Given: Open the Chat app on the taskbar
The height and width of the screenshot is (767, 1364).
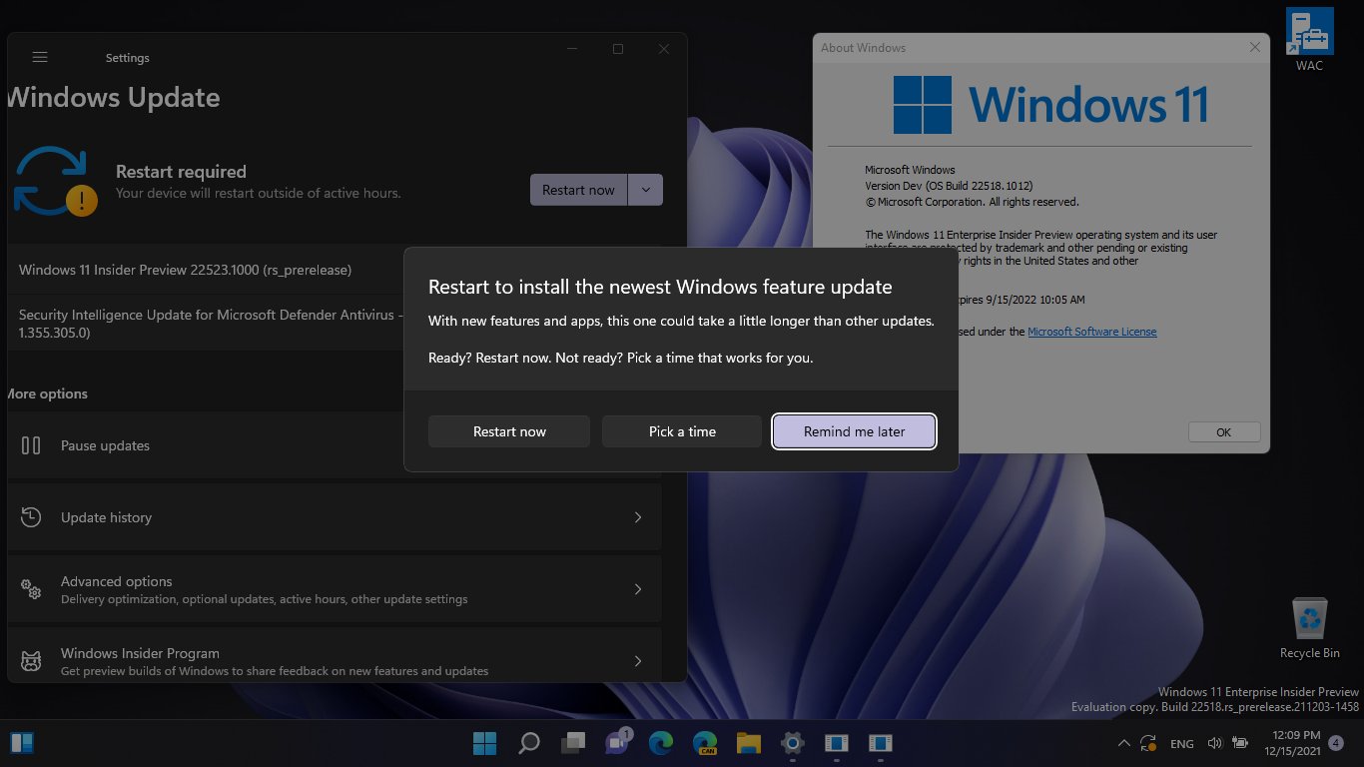Looking at the screenshot, I should (x=618, y=742).
